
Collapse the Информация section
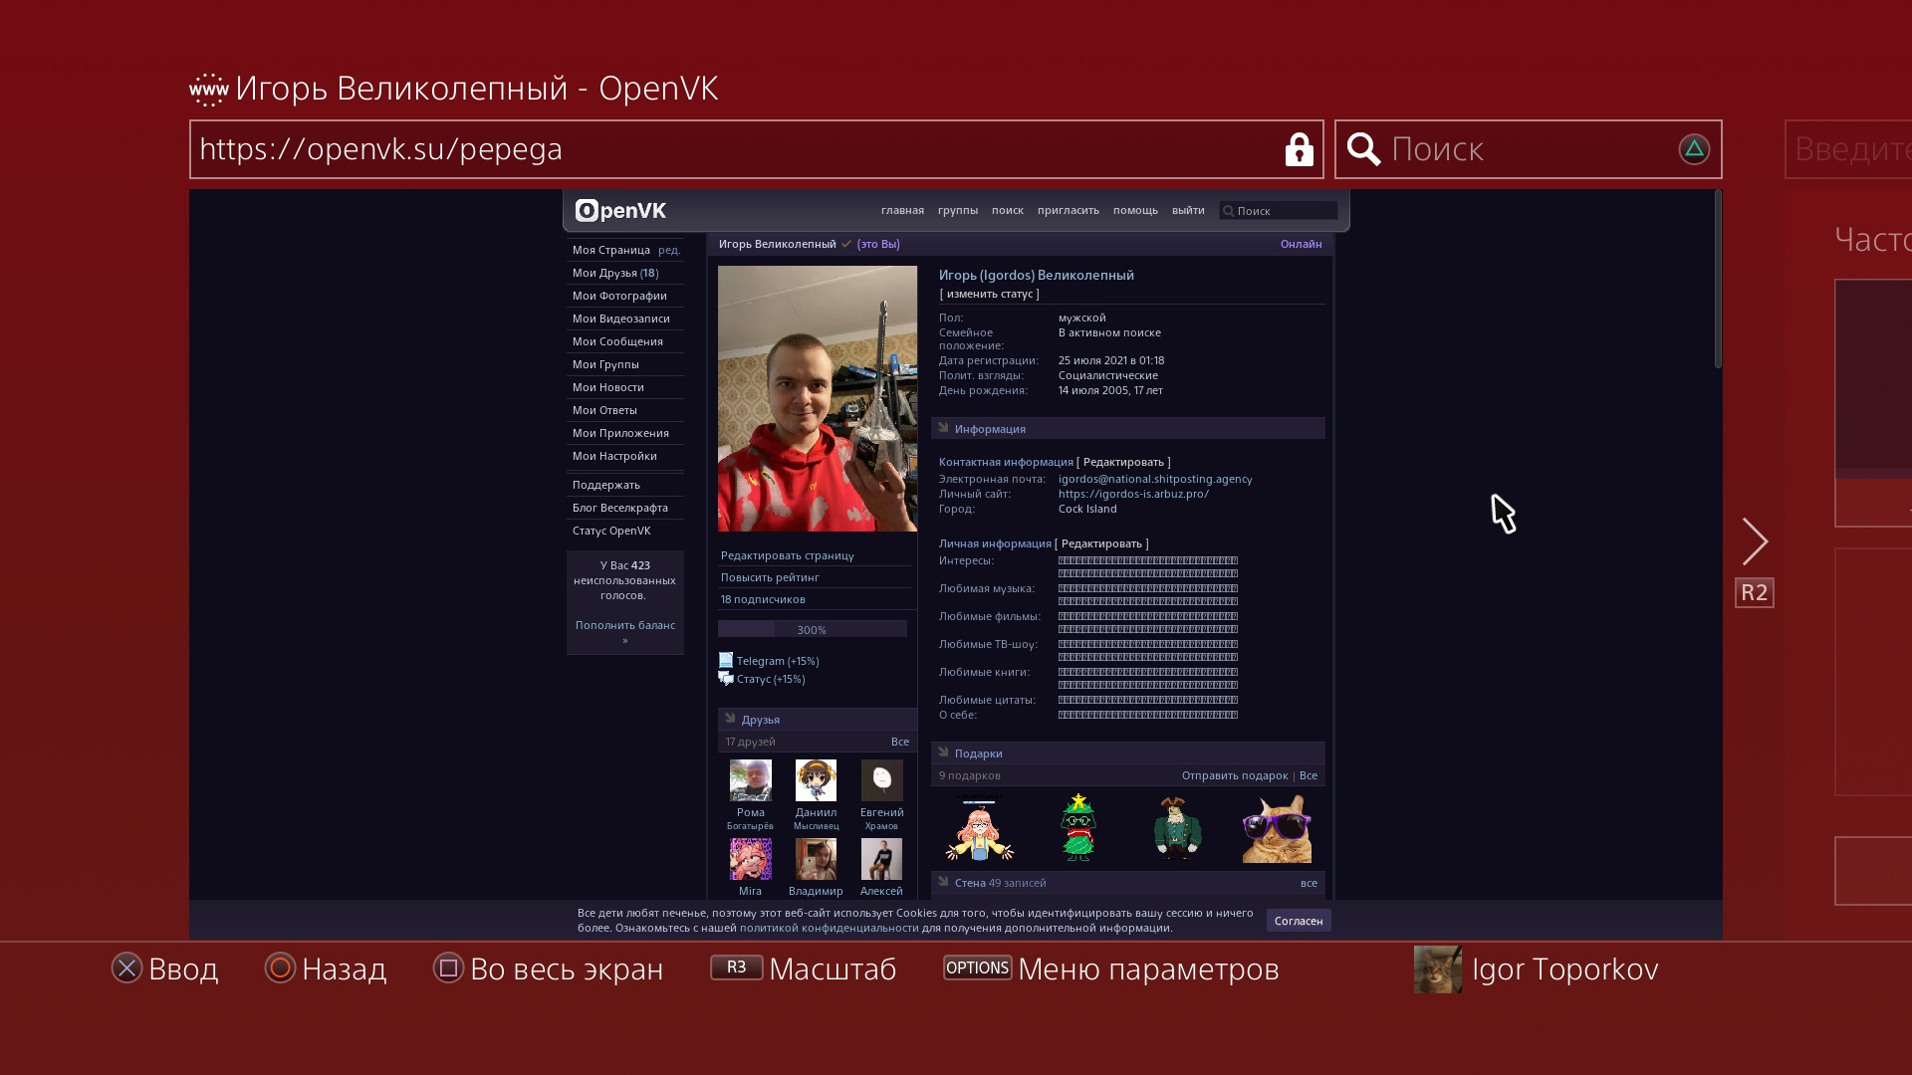[x=943, y=429]
